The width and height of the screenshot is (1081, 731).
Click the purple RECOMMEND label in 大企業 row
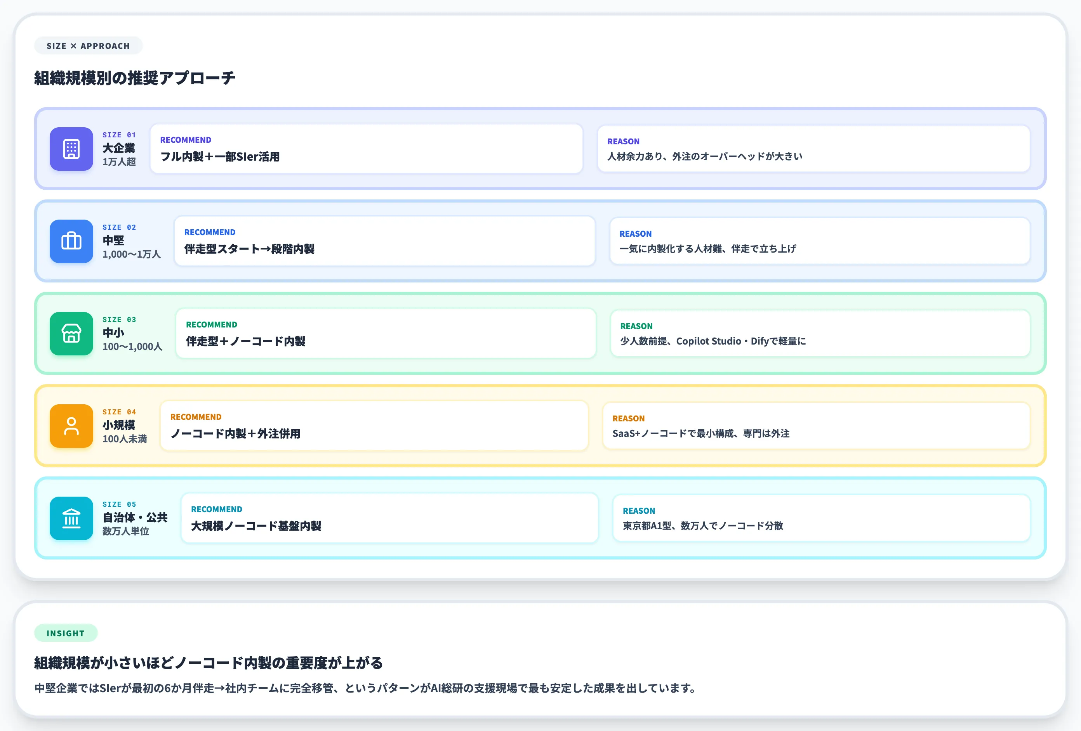click(x=186, y=140)
